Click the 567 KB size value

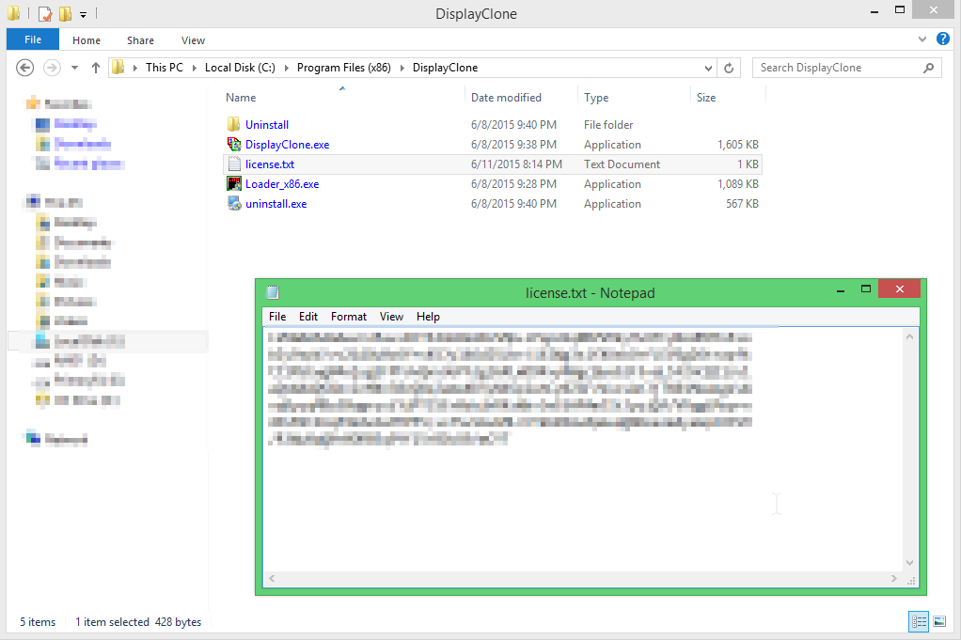[x=742, y=204]
